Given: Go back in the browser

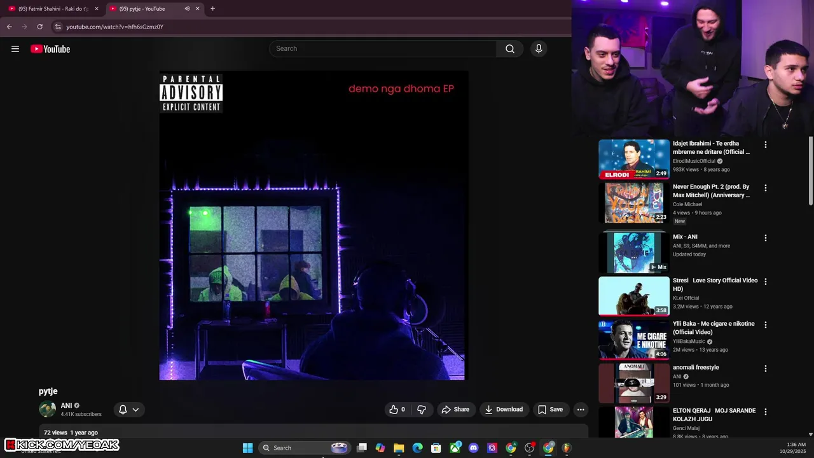Looking at the screenshot, I should (x=9, y=27).
